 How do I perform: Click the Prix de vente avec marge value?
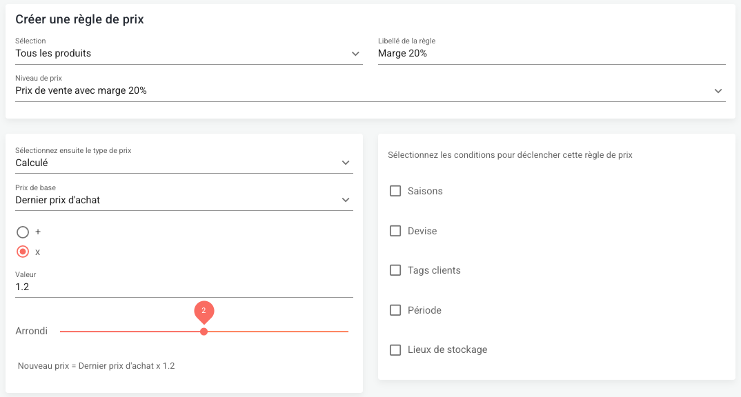click(x=81, y=91)
